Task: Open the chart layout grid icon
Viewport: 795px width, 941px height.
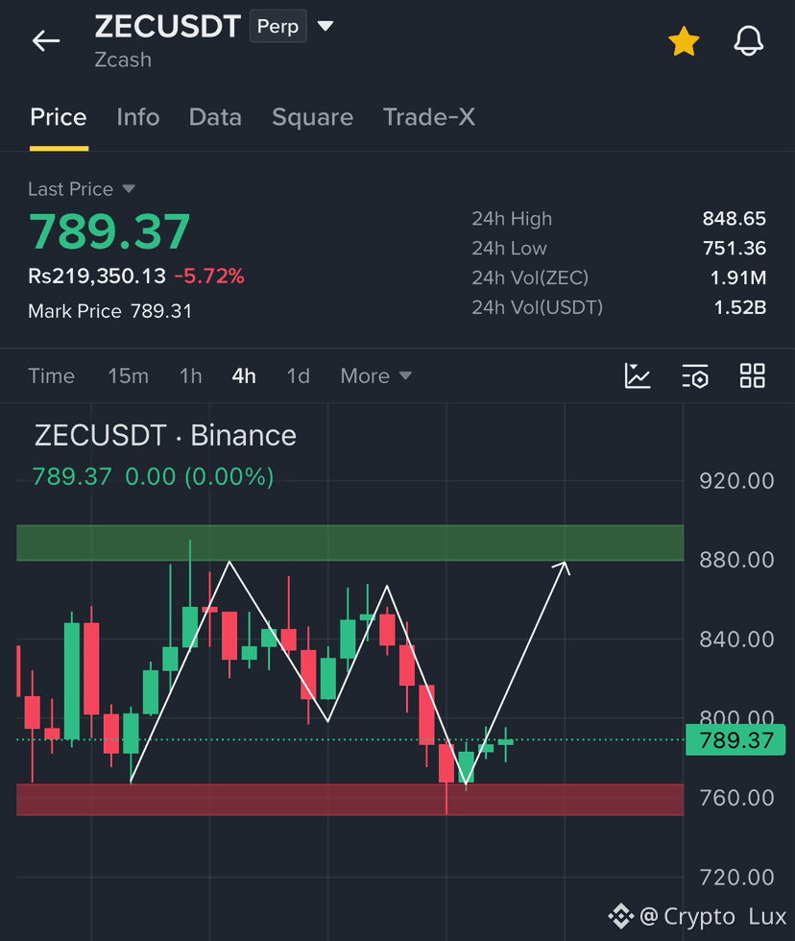Action: (x=753, y=376)
